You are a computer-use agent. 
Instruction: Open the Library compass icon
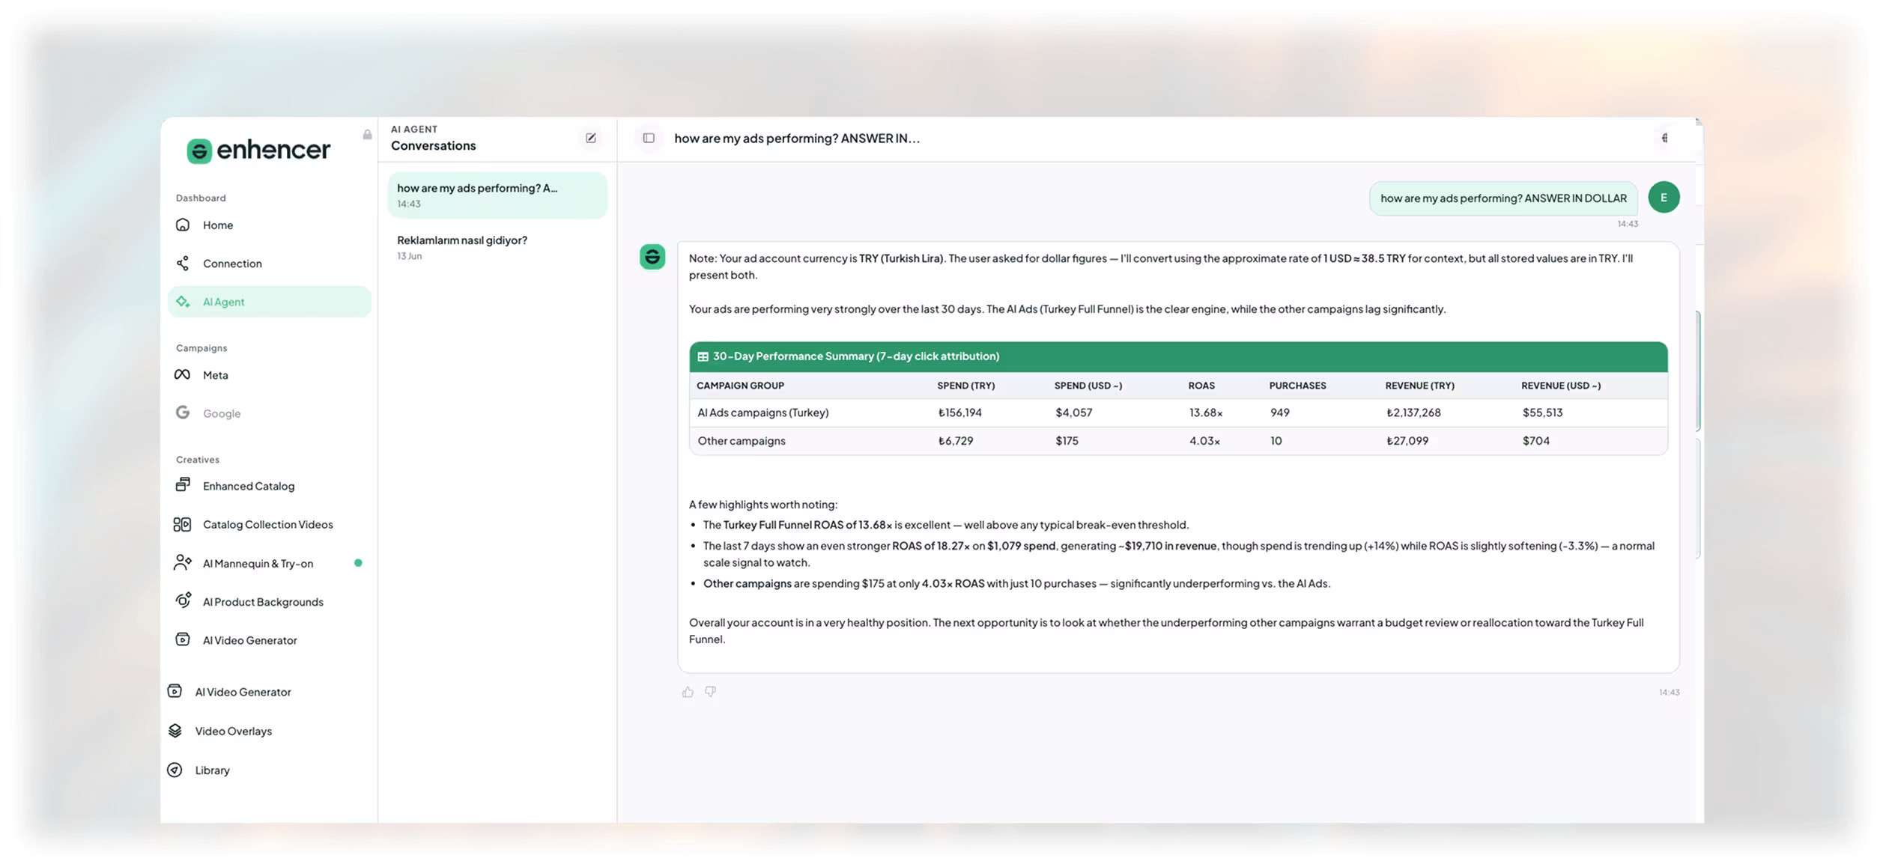[x=175, y=770]
